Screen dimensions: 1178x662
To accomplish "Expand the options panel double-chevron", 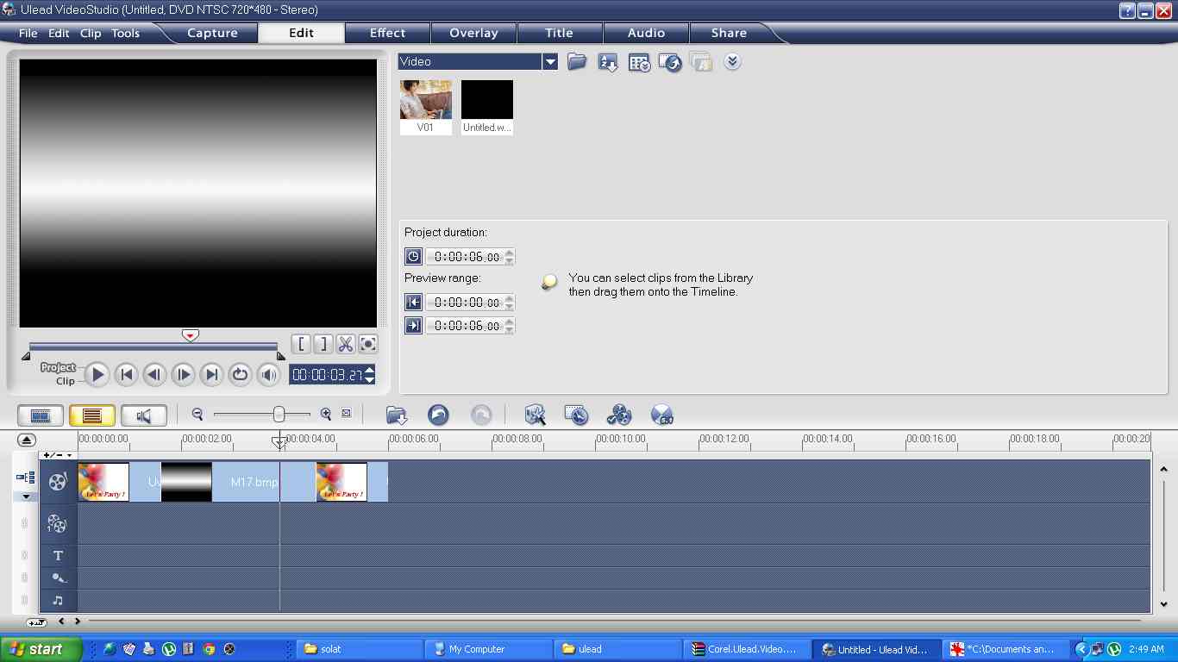I will (x=732, y=62).
